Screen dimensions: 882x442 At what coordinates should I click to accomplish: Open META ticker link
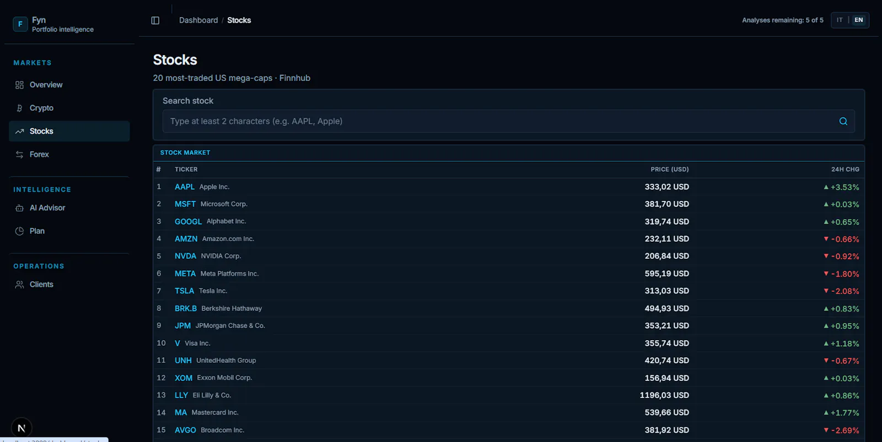coord(185,274)
